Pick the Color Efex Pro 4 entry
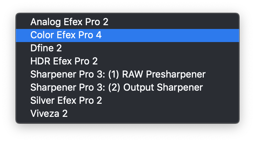Screen dimensions: 255x142 tap(66, 35)
